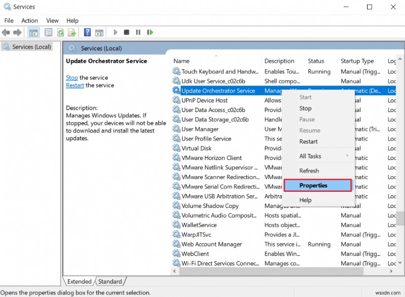Viewport: 405px width, 297px height.
Task: Open the Properties toolbar icon
Action: [x=47, y=32]
